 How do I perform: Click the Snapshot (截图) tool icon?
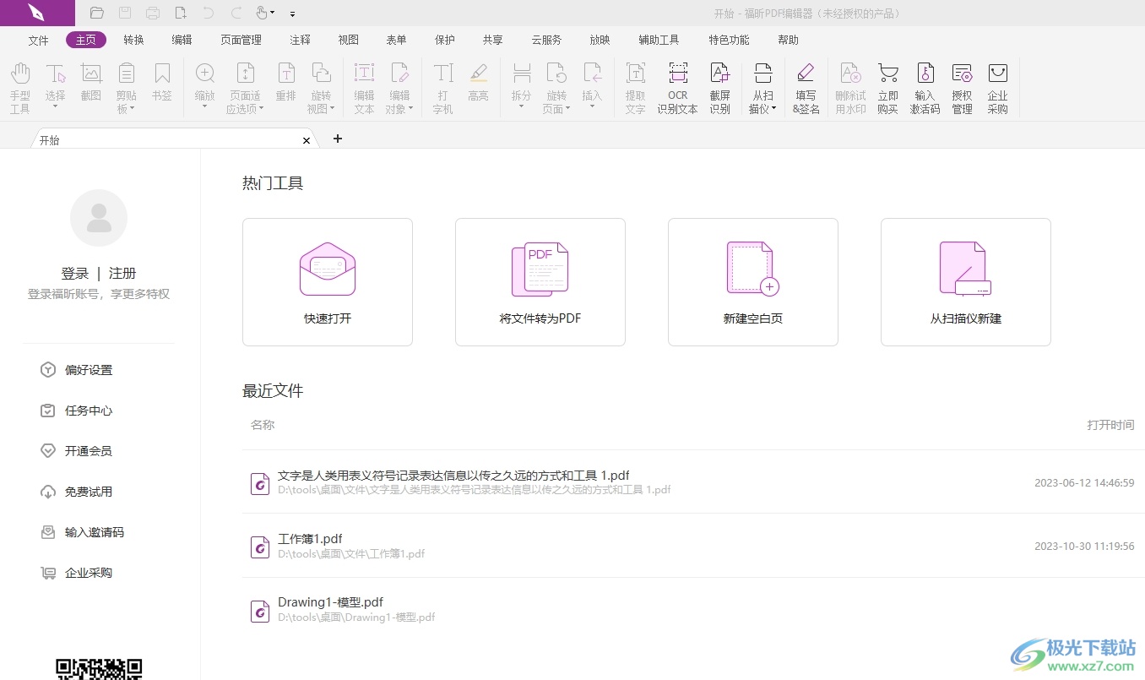pos(91,73)
